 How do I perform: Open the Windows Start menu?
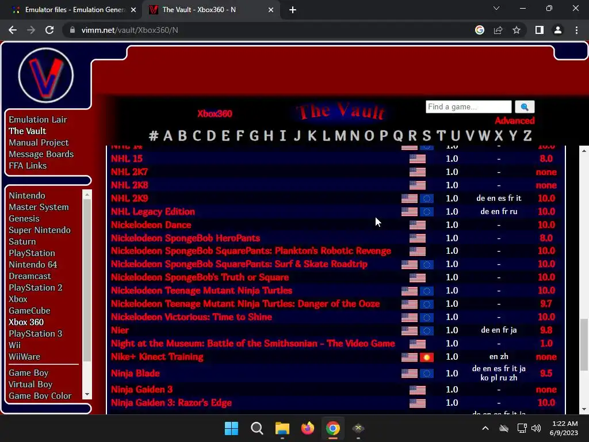pos(231,428)
